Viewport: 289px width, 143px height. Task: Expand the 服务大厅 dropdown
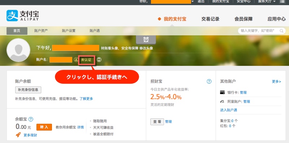point(267,1)
